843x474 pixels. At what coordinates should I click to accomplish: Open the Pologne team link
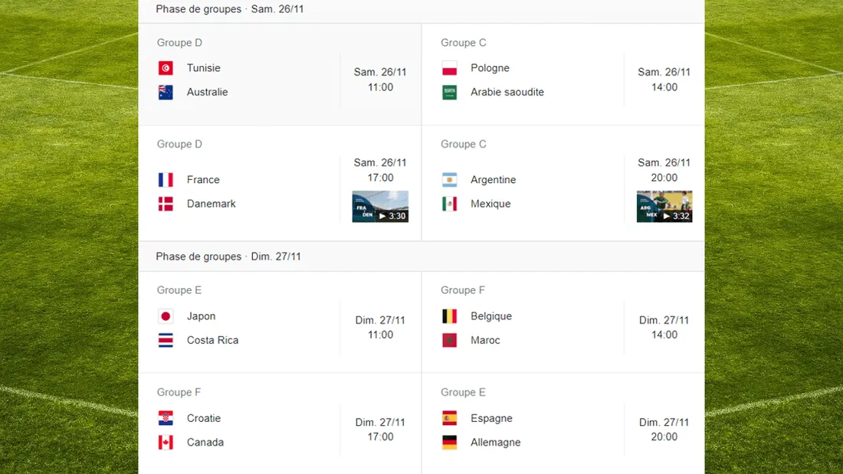pyautogui.click(x=490, y=68)
